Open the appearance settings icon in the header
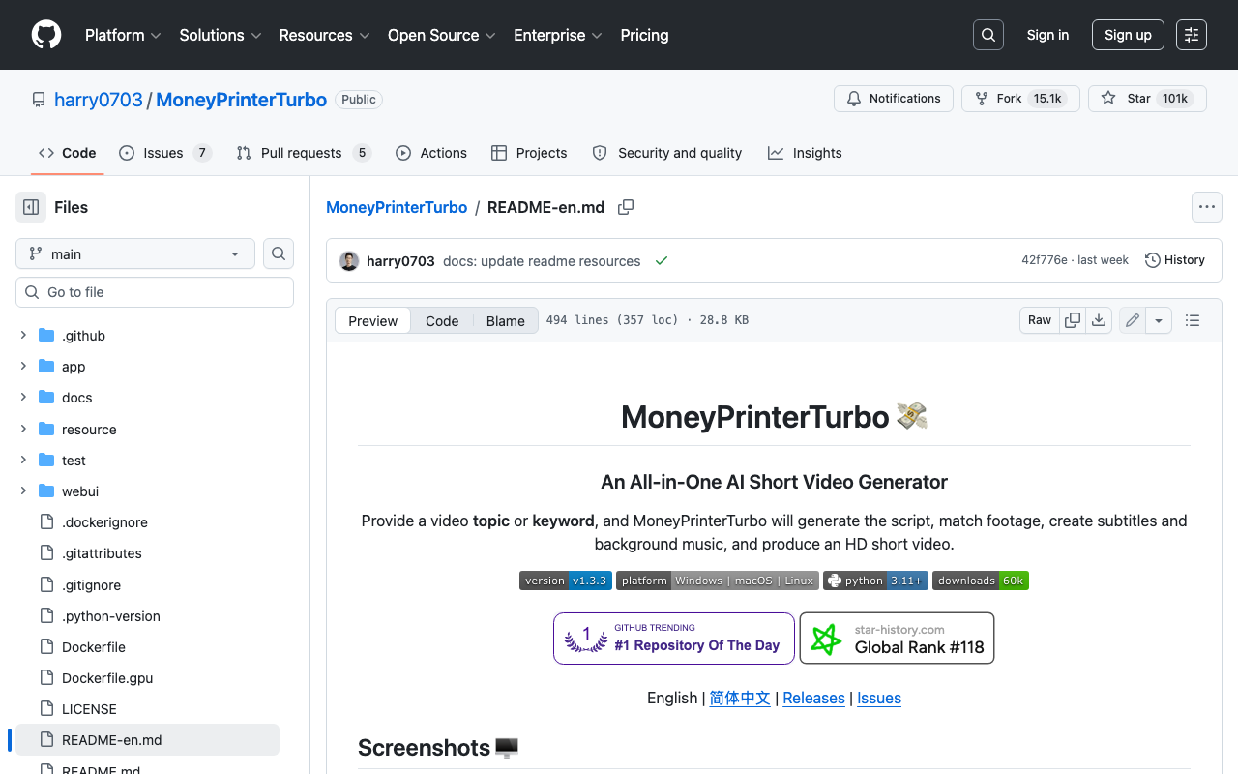The image size is (1238, 774). (1192, 35)
